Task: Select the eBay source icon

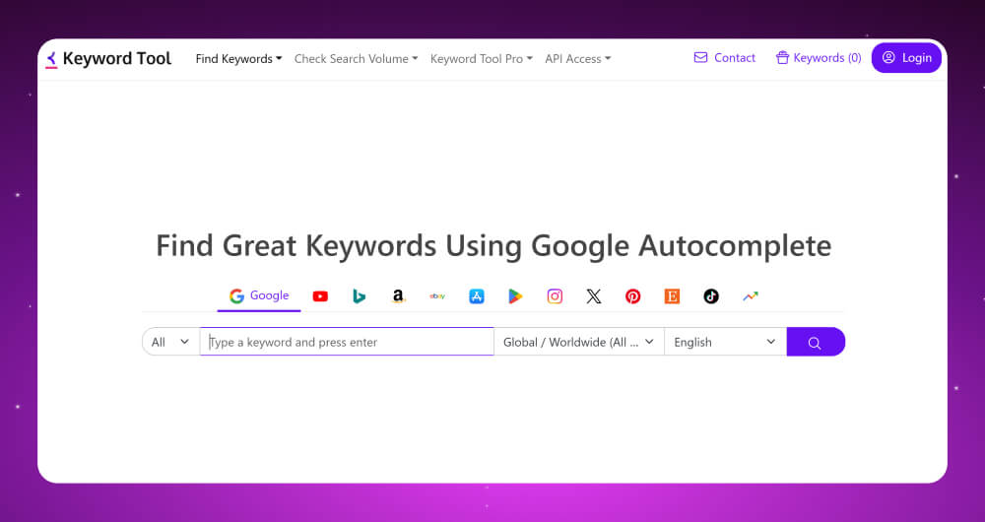Action: (437, 296)
